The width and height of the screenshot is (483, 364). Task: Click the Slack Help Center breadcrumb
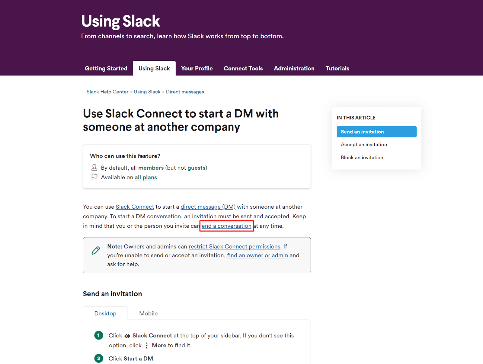click(107, 92)
